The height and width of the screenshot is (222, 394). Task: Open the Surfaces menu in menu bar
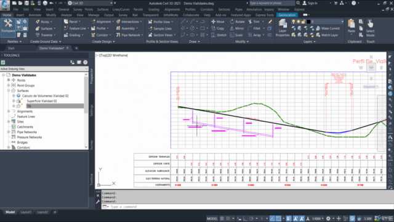[103, 9]
